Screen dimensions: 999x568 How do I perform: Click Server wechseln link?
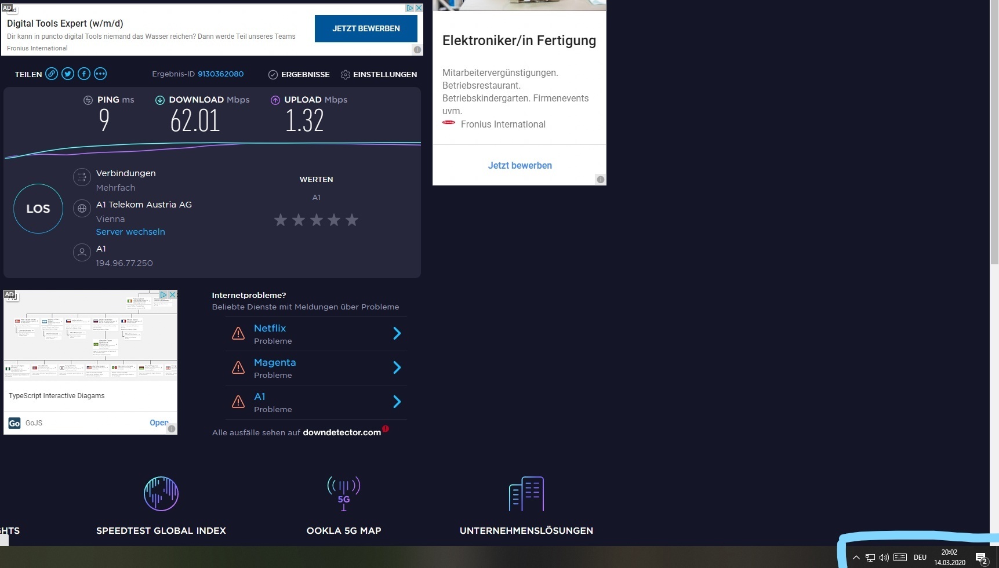coord(130,232)
